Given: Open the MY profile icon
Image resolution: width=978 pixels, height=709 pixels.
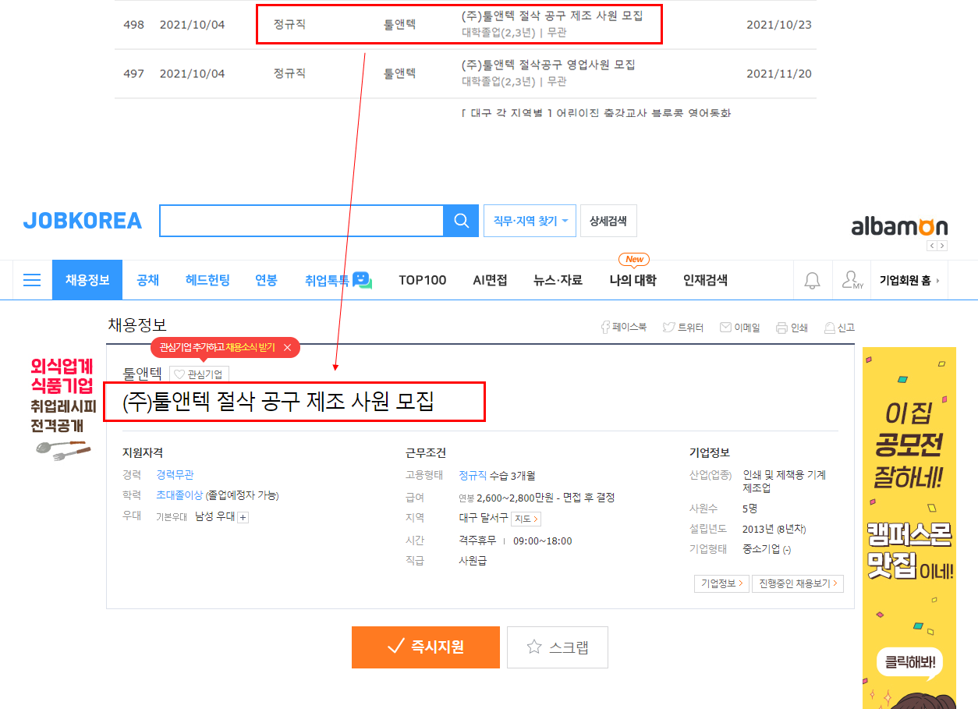Looking at the screenshot, I should click(852, 281).
